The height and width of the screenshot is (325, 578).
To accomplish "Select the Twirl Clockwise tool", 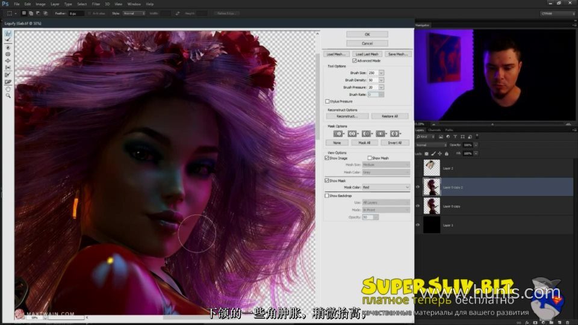I will tap(8, 48).
